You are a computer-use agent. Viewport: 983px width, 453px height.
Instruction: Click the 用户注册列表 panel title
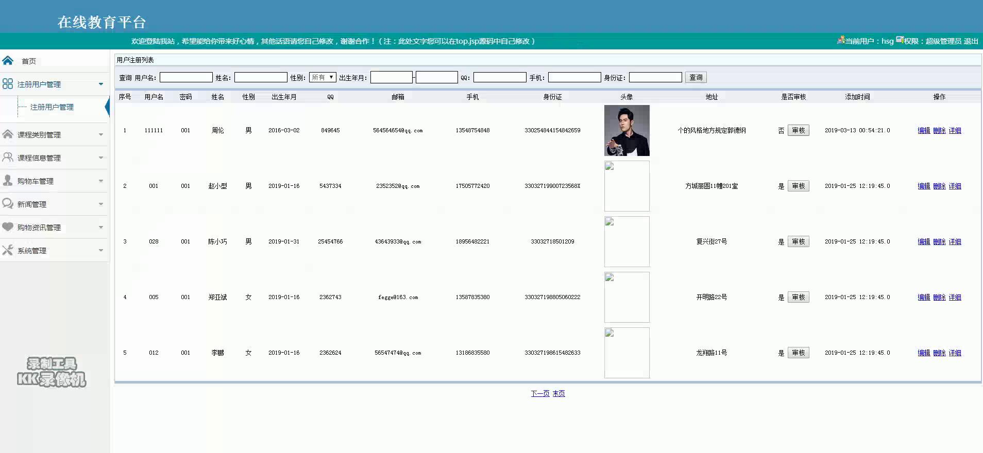click(135, 60)
